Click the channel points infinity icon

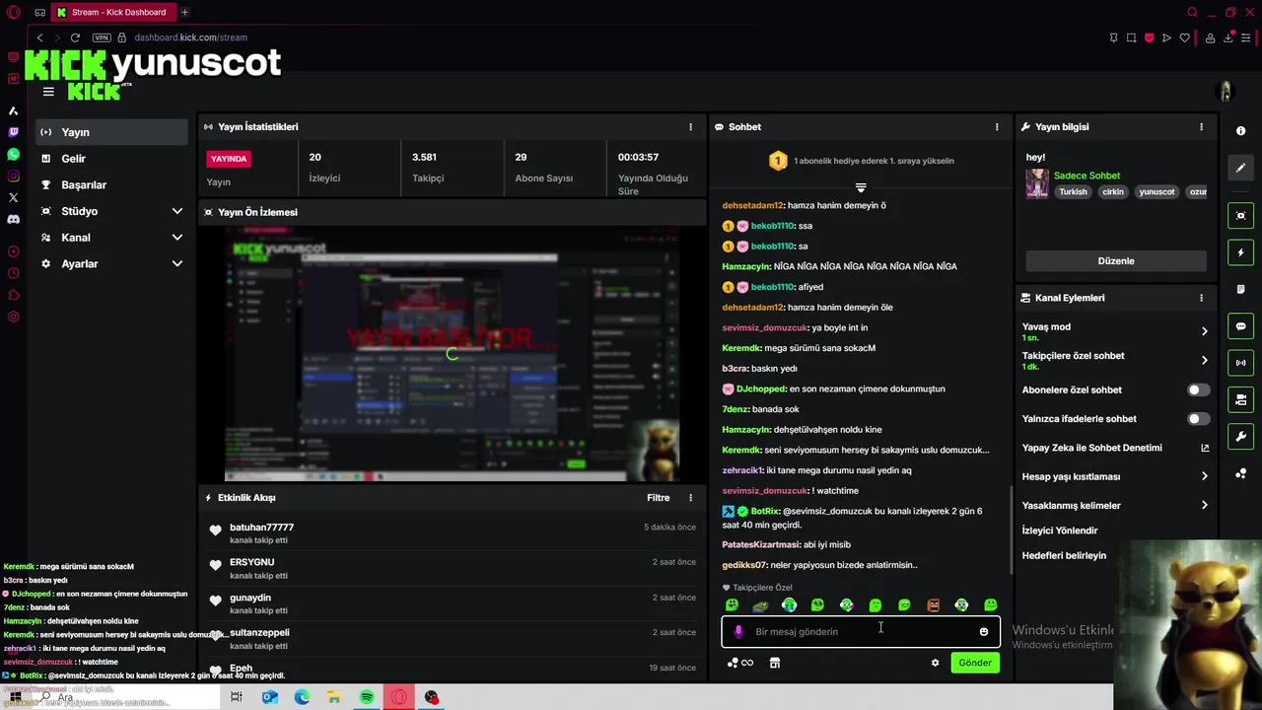[x=746, y=663]
